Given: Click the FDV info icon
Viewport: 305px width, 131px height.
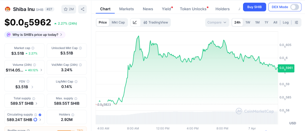Looking at the screenshot, I should 29,81.
